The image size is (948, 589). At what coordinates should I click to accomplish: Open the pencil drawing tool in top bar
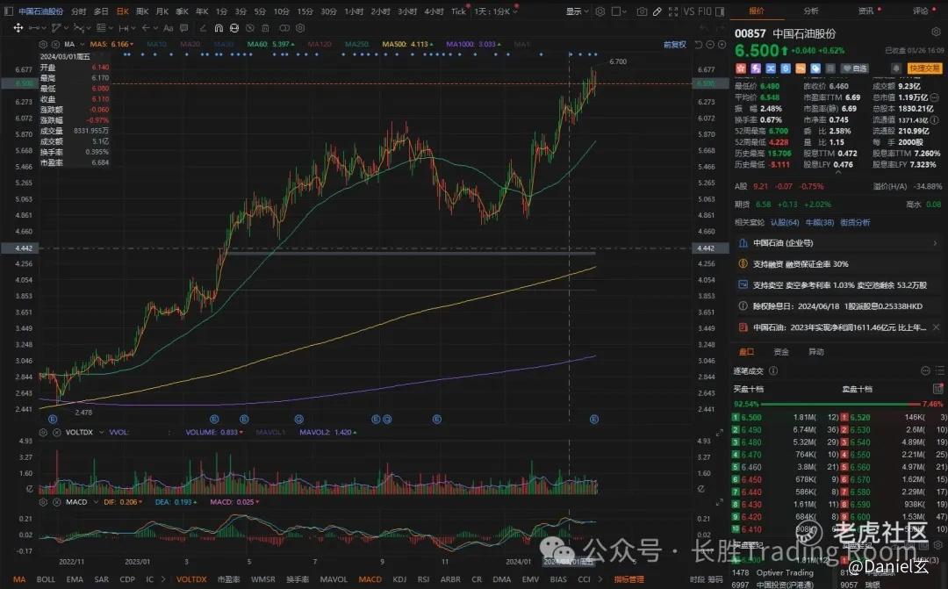coord(657,11)
